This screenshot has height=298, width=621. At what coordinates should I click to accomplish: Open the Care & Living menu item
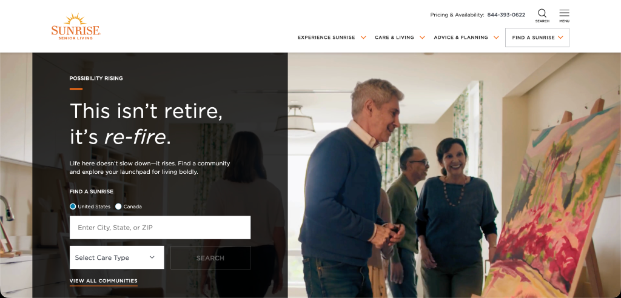pyautogui.click(x=394, y=38)
